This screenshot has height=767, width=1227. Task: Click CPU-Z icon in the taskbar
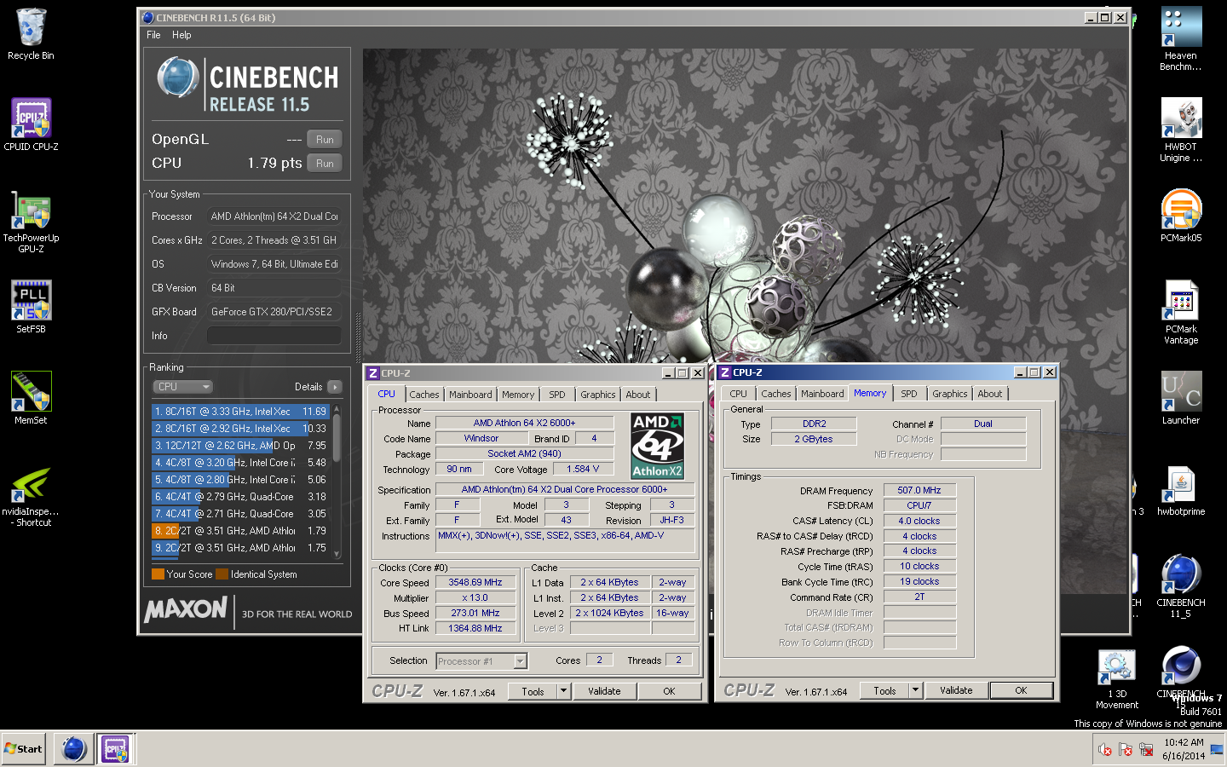115,749
